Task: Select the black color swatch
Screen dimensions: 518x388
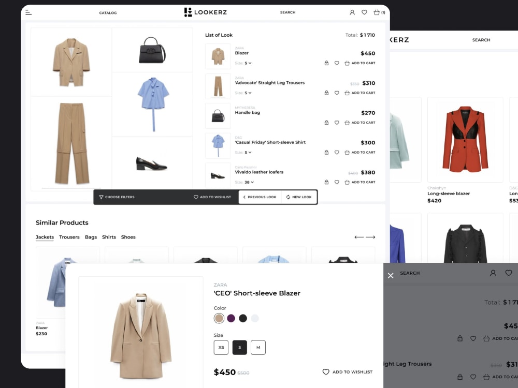Action: (243, 318)
